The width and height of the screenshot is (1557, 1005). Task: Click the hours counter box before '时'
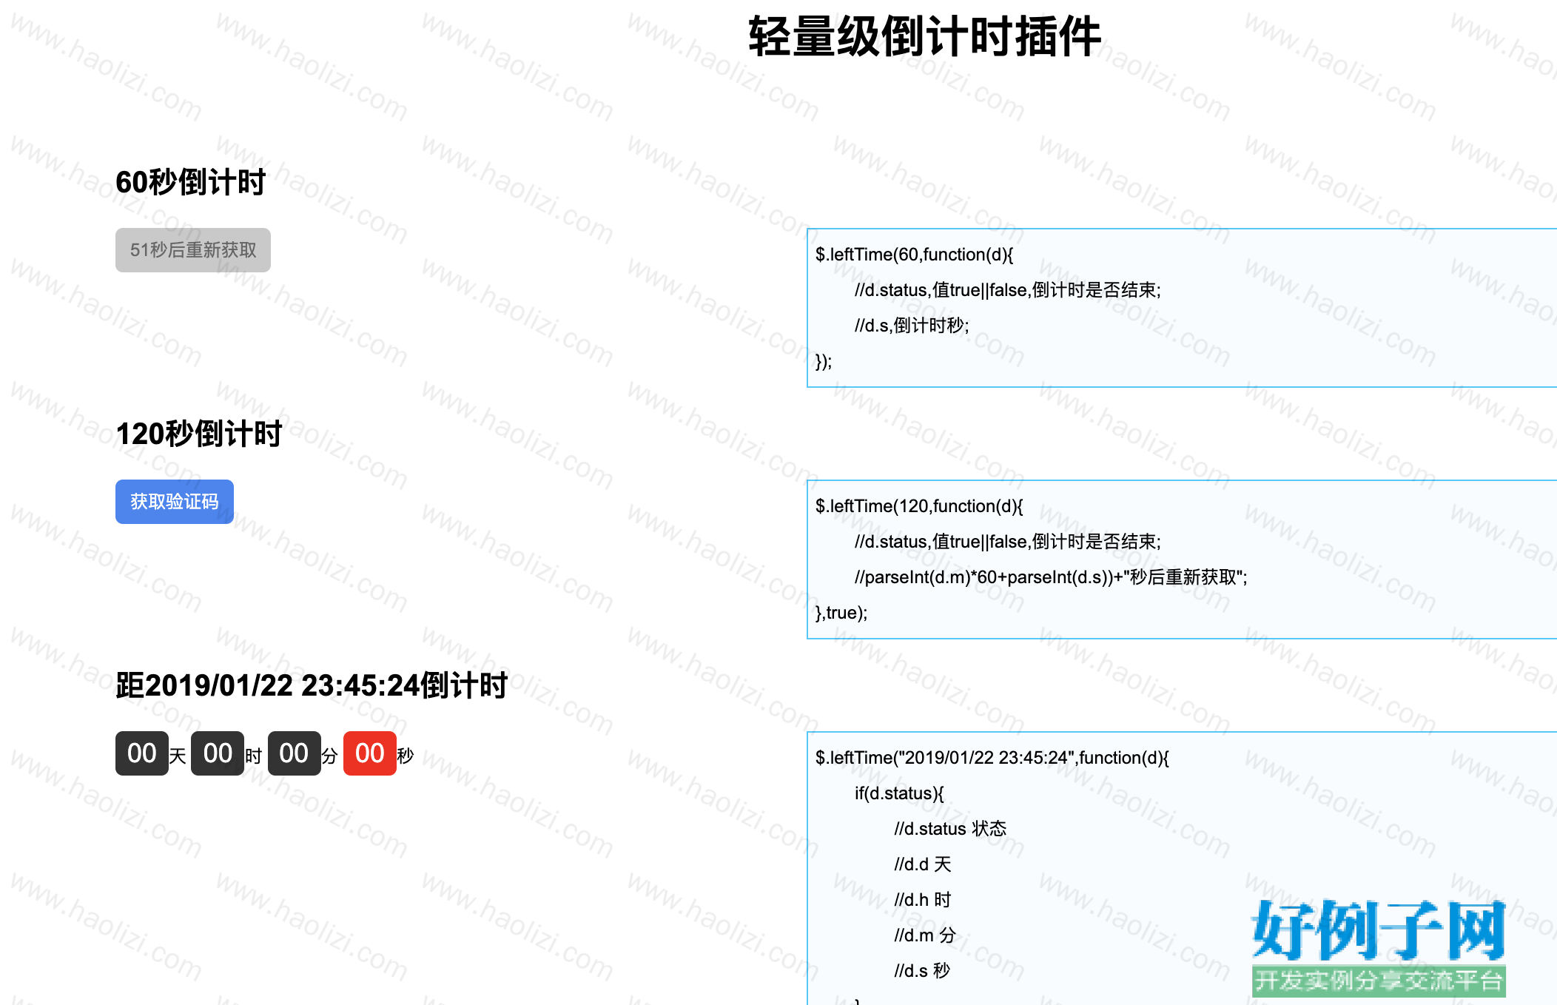(x=218, y=753)
